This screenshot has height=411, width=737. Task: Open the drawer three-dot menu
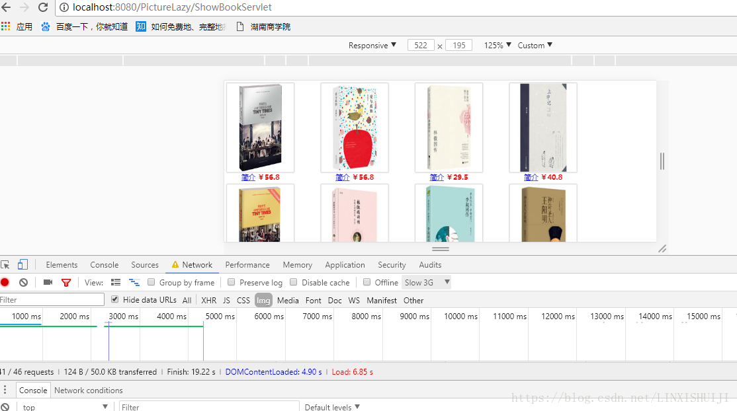(x=5, y=390)
